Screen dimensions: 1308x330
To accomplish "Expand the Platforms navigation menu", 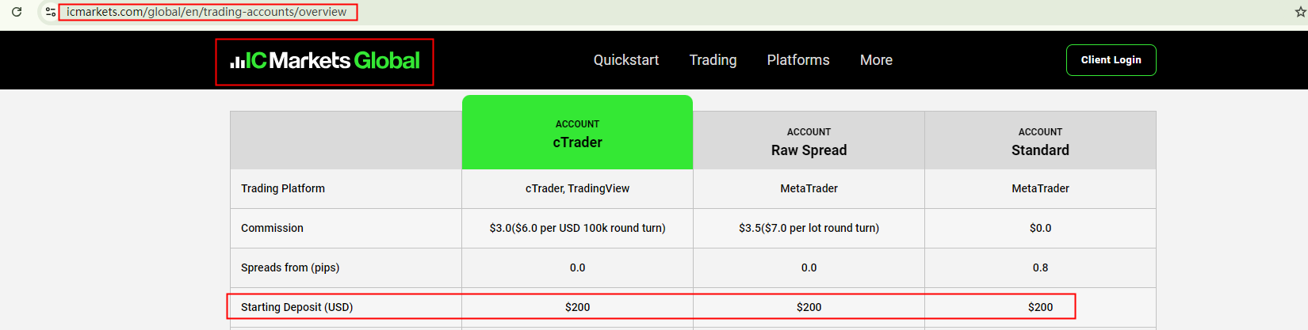I will 797,60.
